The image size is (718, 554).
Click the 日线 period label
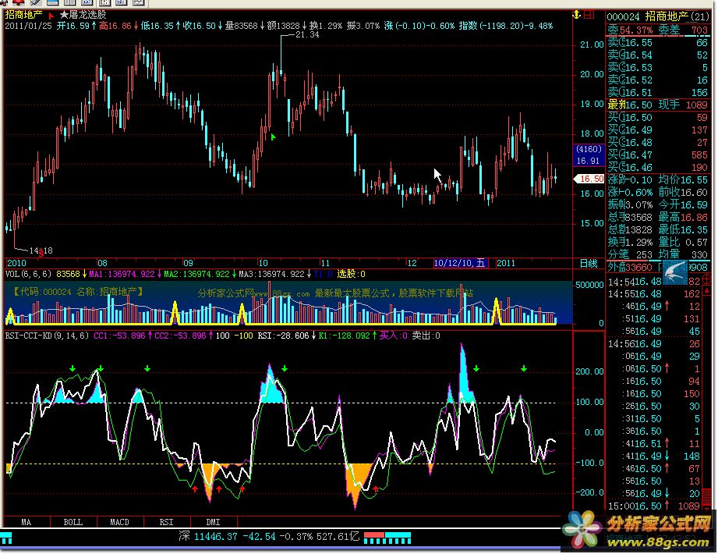(x=589, y=264)
